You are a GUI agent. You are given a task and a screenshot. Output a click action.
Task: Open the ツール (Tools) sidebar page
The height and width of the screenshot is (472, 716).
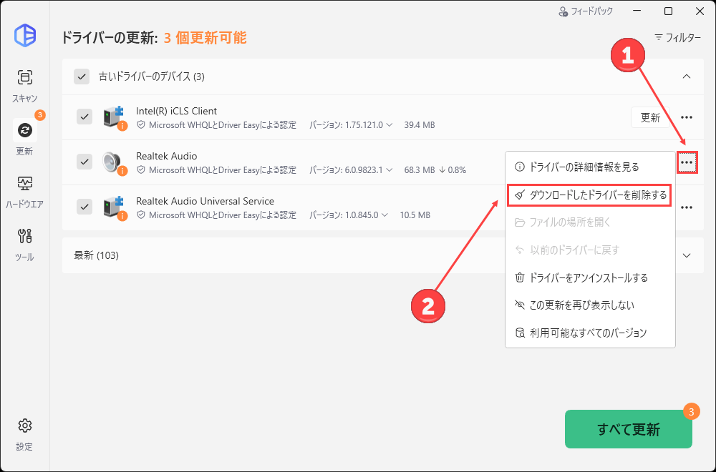pos(24,245)
